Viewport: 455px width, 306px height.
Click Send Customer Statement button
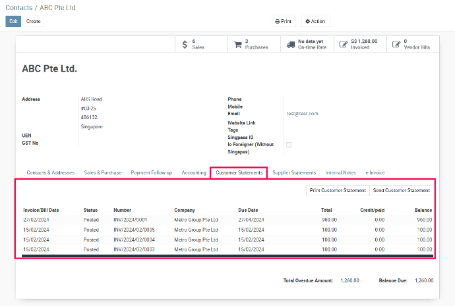(402, 190)
